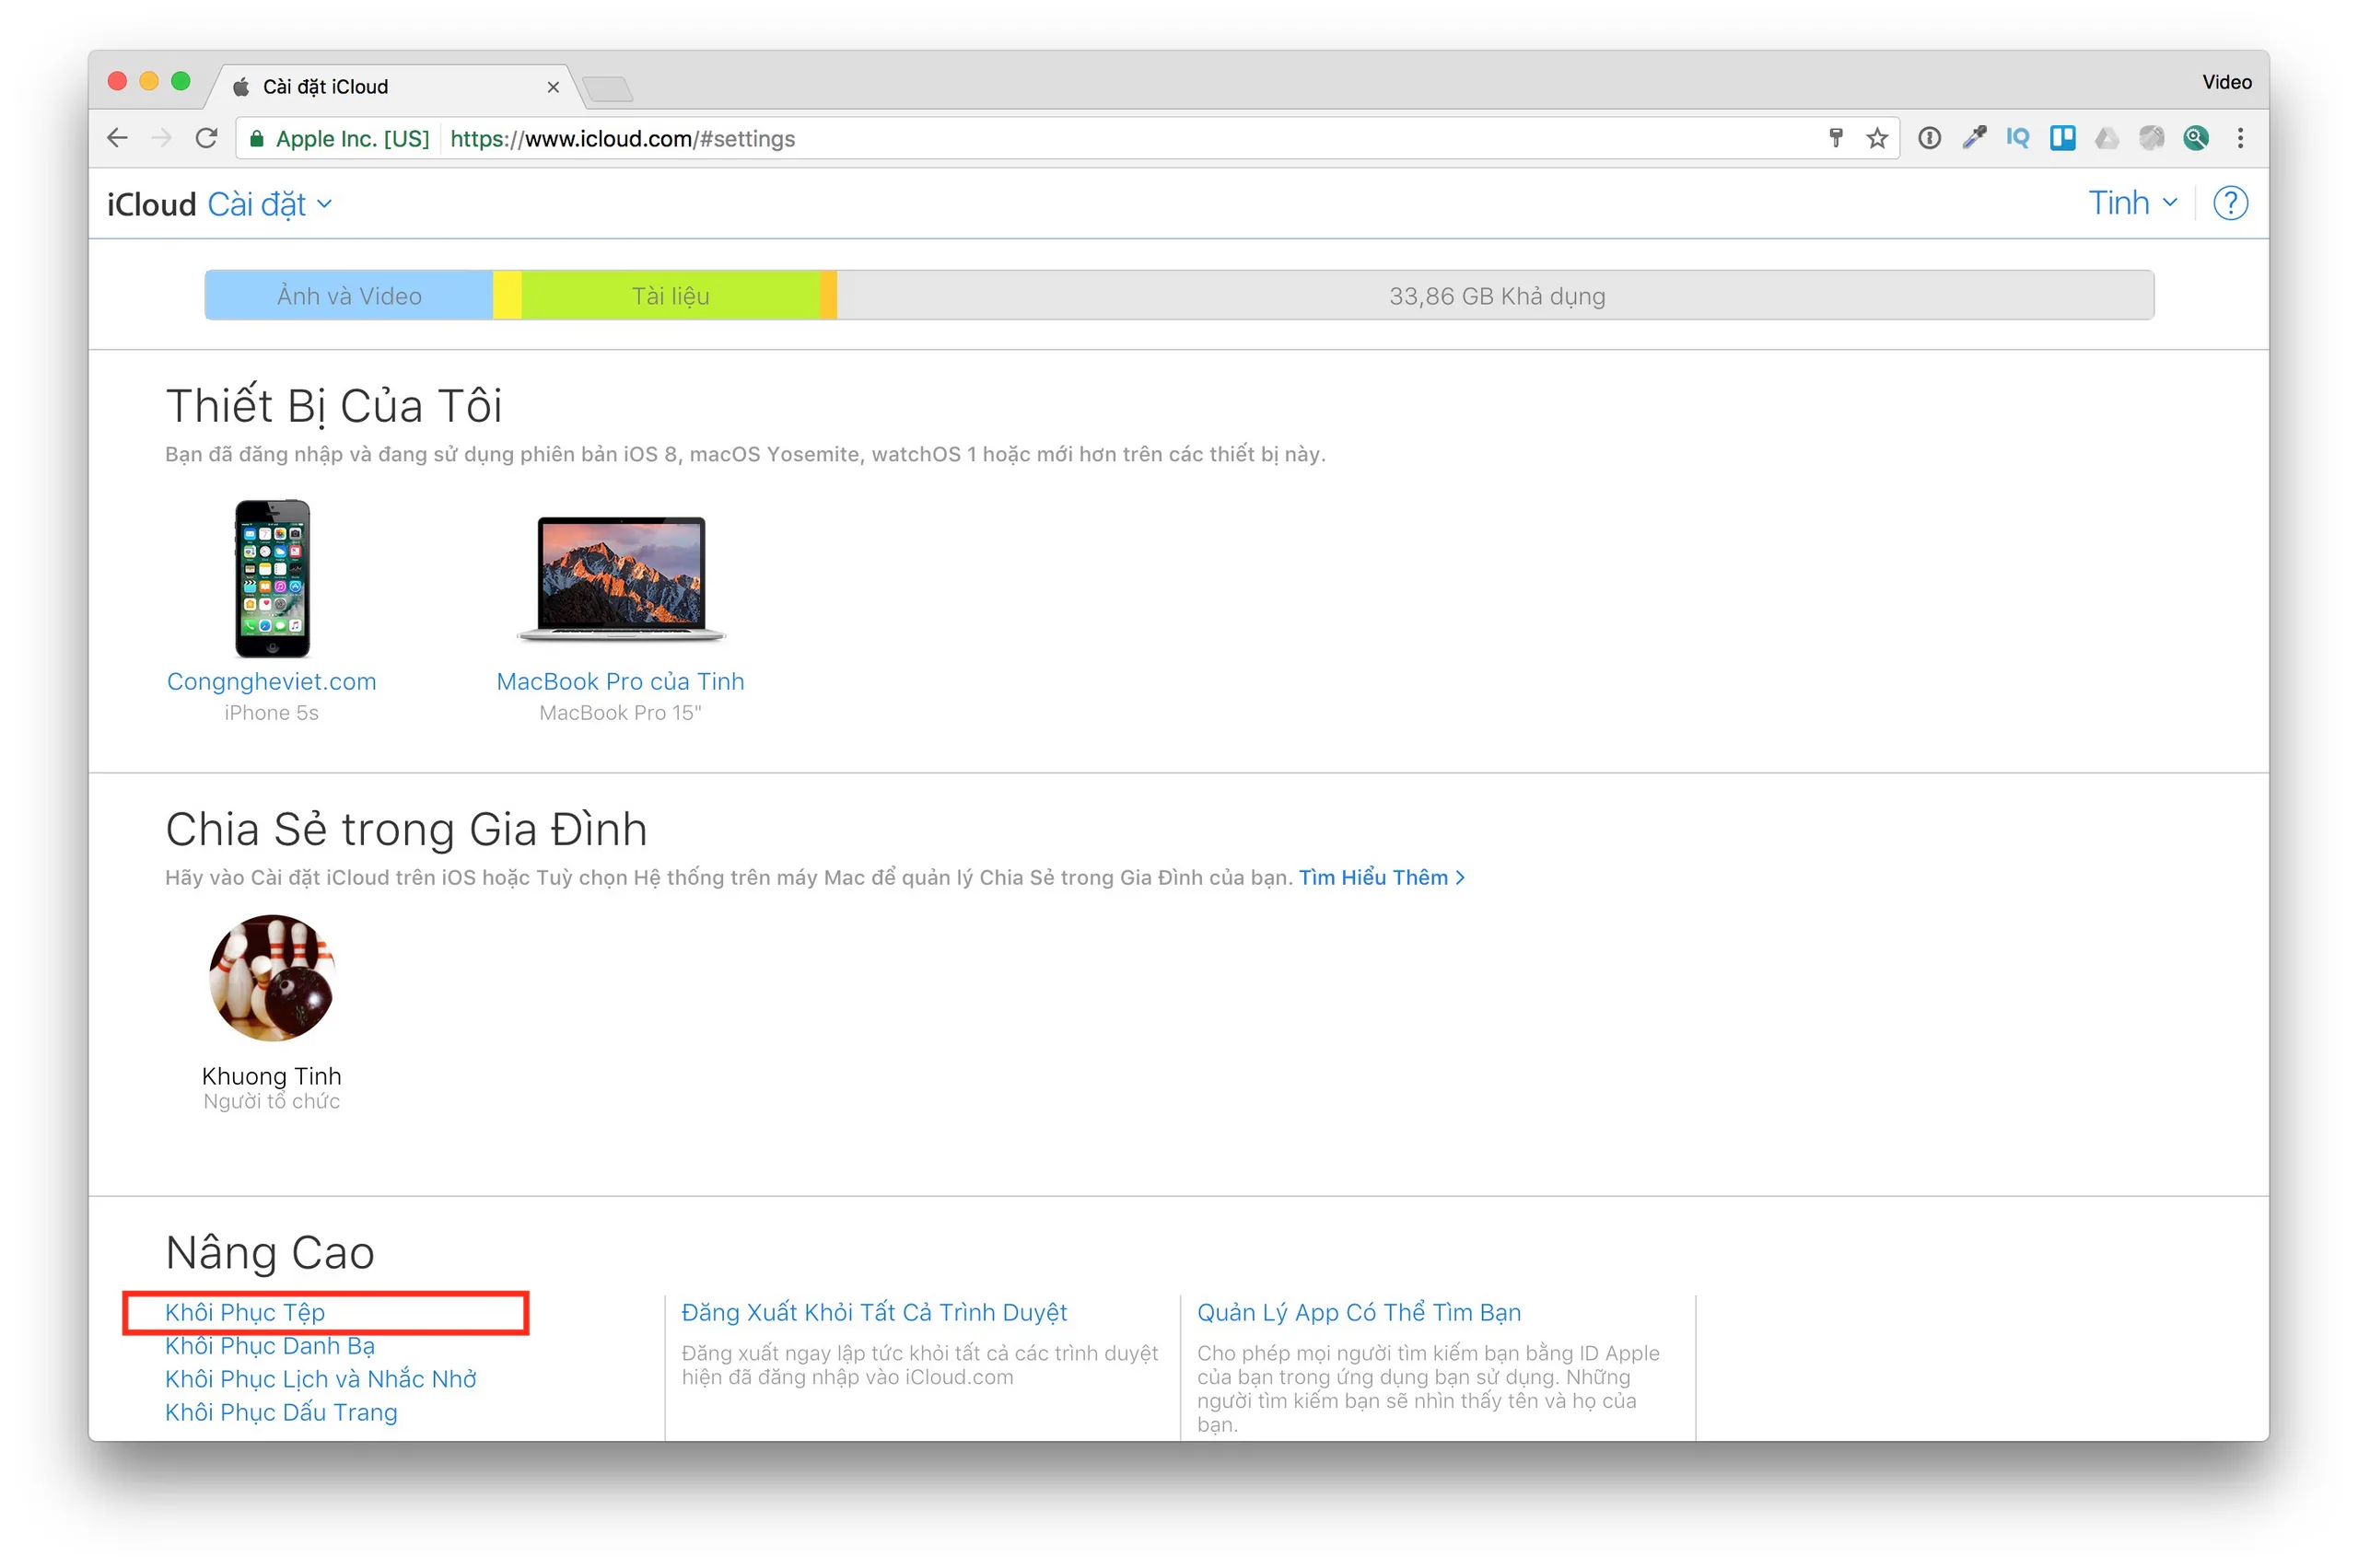The width and height of the screenshot is (2358, 1568).
Task: Click Khuong Tinh bowling avatar
Action: (272, 978)
